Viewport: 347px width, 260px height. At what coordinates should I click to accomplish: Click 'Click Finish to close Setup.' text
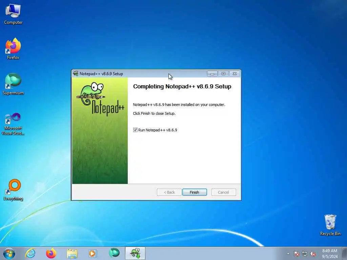pos(154,113)
